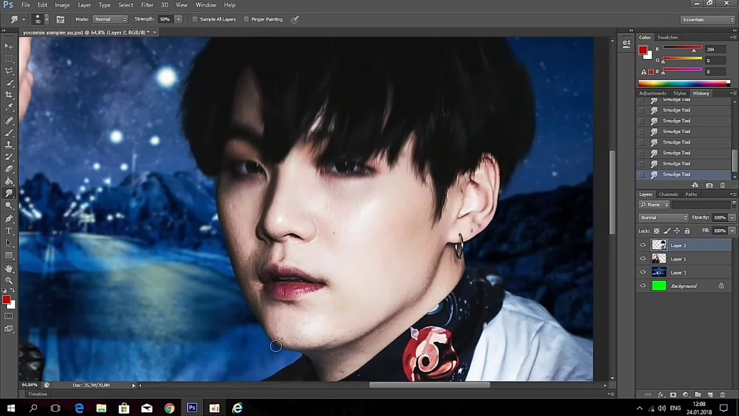Open the layer filter Name dropdown
The height and width of the screenshot is (416, 739).
click(654, 205)
